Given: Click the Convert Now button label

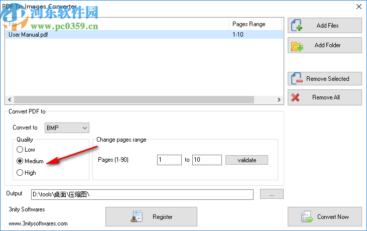Looking at the screenshot, I should click(333, 217).
